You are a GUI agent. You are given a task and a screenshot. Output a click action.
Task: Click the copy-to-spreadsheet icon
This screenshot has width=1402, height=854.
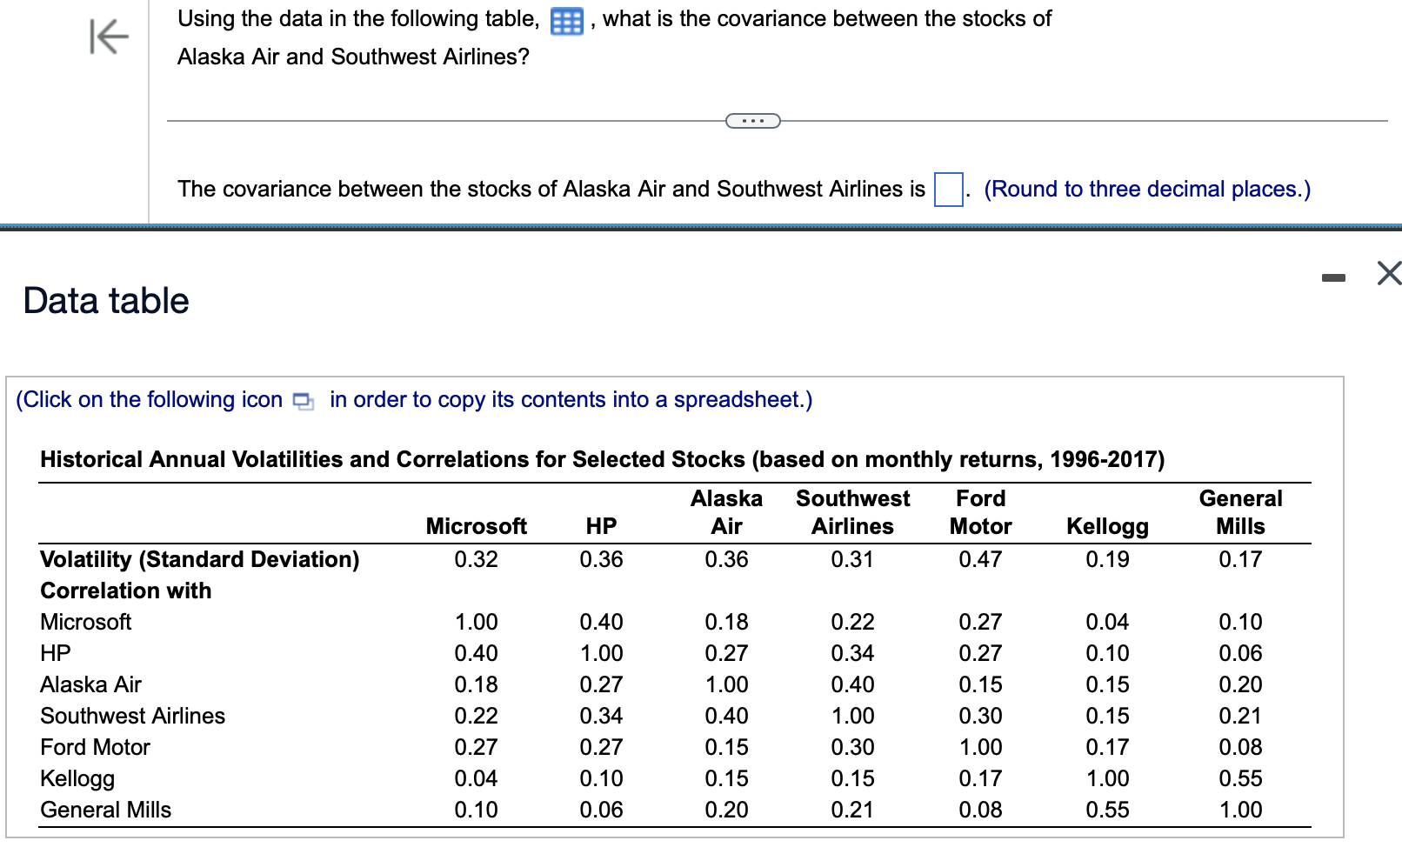tap(303, 401)
